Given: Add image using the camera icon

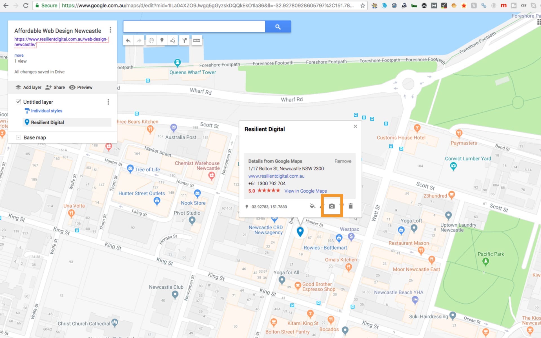Looking at the screenshot, I should pos(332,206).
